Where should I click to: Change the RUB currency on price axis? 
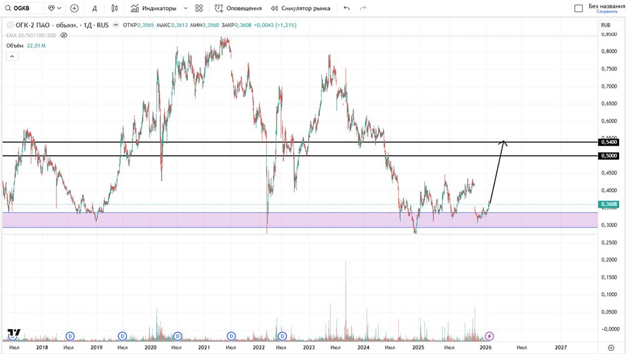point(605,25)
